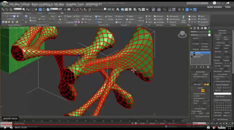Click the viewport ViewCube
234x130 pixels.
(x=182, y=34)
